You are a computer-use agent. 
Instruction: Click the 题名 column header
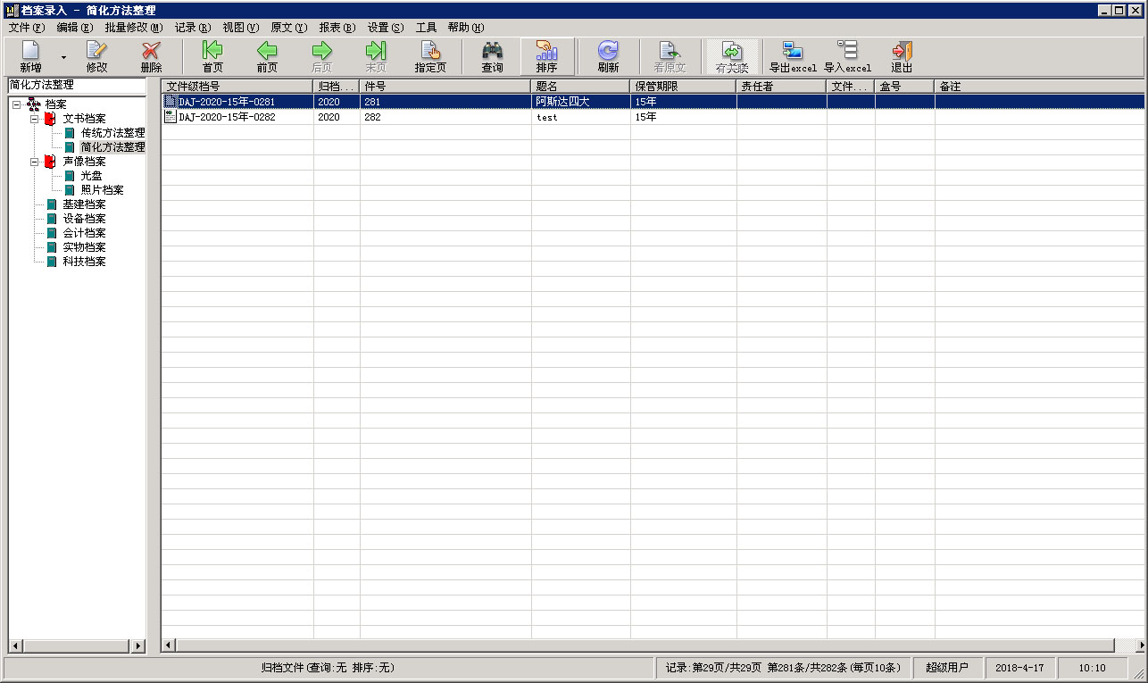(580, 87)
